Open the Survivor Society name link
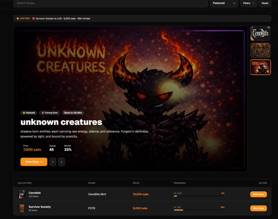This screenshot has height=219, width=278. click(40, 207)
